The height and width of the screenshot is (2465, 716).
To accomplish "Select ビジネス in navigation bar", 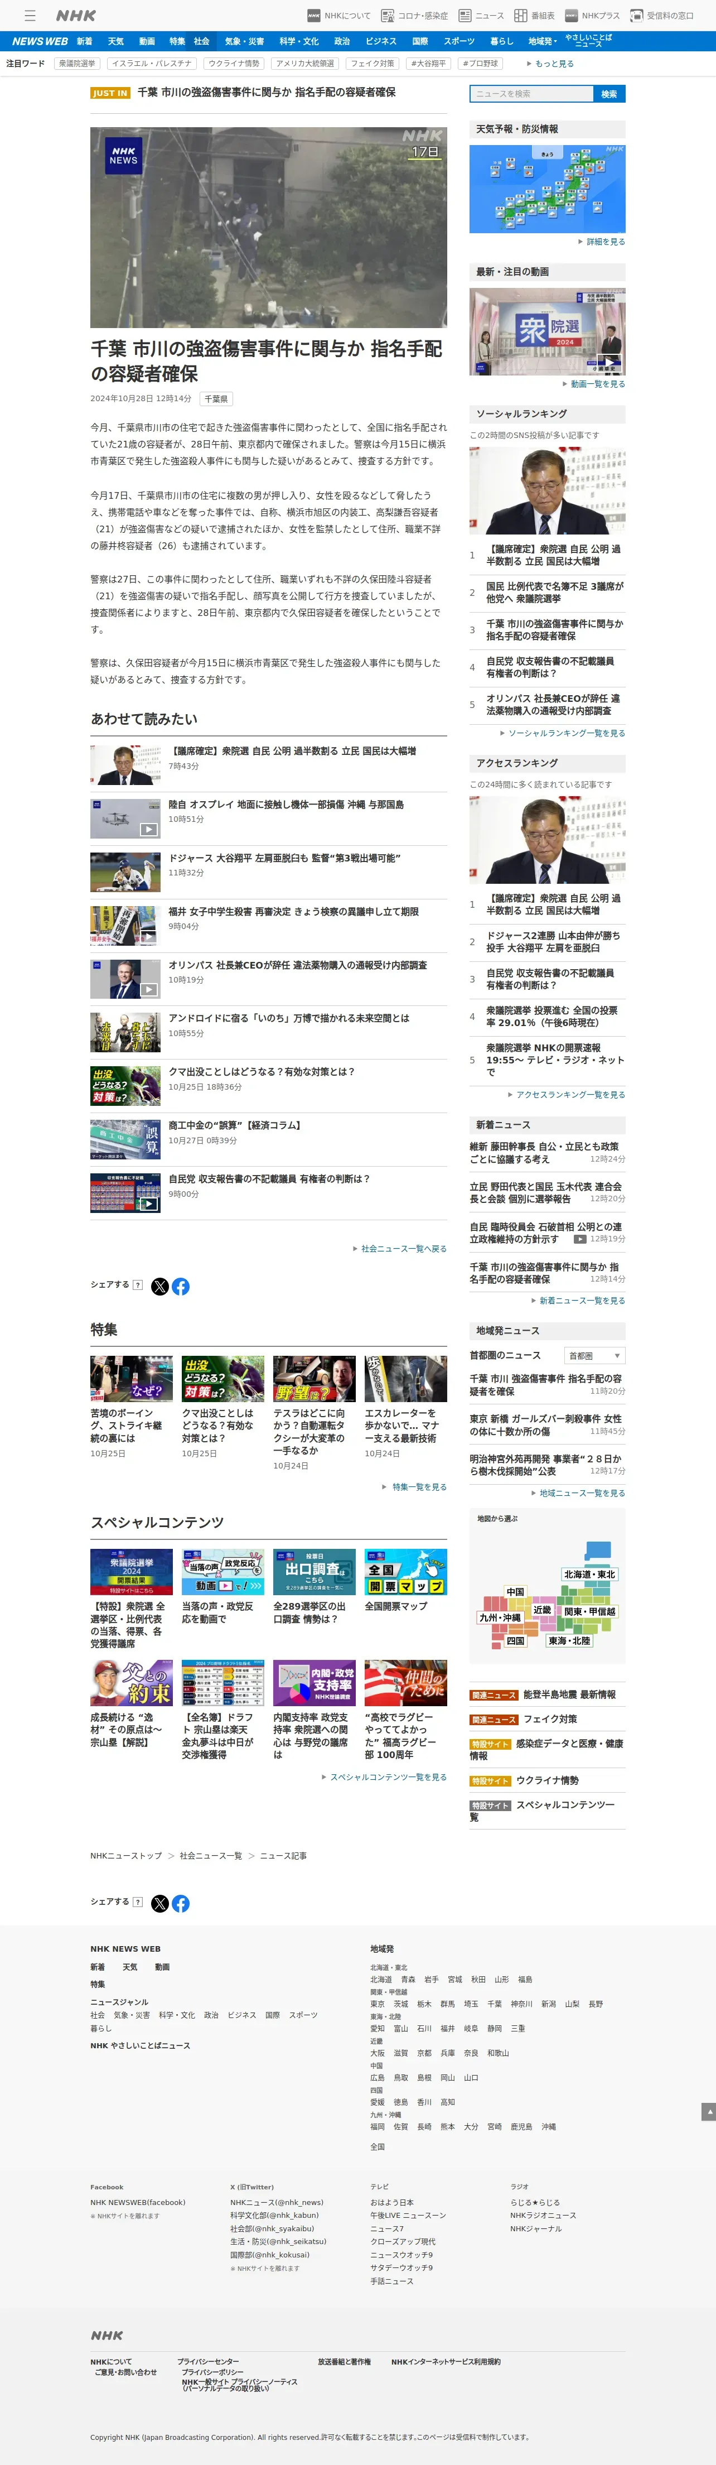I will point(380,41).
